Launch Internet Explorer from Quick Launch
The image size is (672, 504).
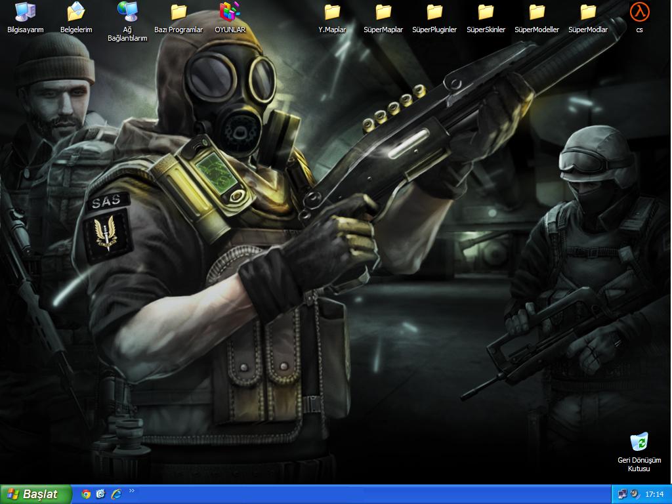pos(116,494)
